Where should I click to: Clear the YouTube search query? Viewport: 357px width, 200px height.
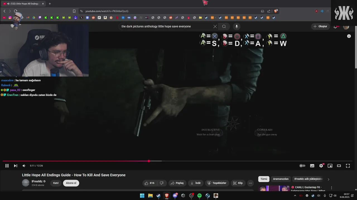click(x=215, y=26)
